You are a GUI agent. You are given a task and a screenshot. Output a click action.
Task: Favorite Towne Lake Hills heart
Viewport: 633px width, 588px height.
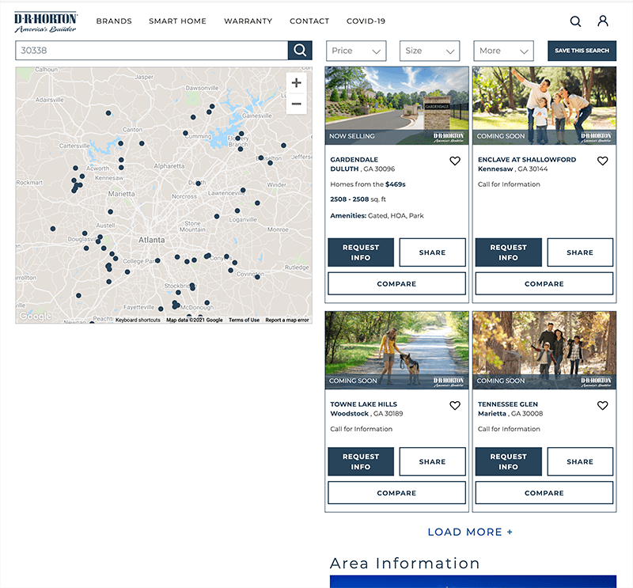coord(455,405)
